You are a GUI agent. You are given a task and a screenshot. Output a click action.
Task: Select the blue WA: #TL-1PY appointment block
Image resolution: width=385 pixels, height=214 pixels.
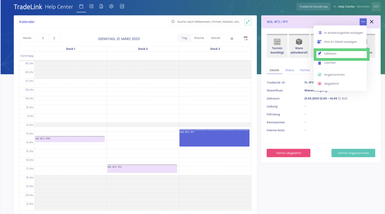click(x=214, y=139)
